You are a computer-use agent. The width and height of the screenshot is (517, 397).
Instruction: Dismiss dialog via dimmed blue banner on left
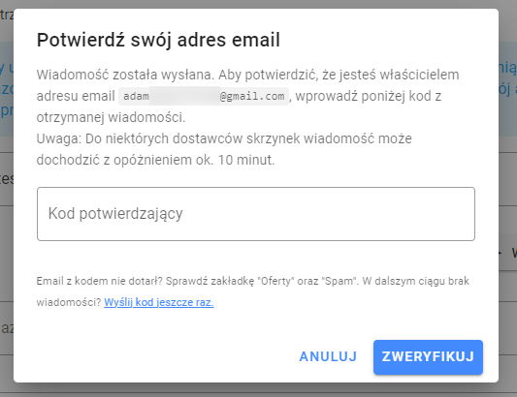click(x=7, y=89)
